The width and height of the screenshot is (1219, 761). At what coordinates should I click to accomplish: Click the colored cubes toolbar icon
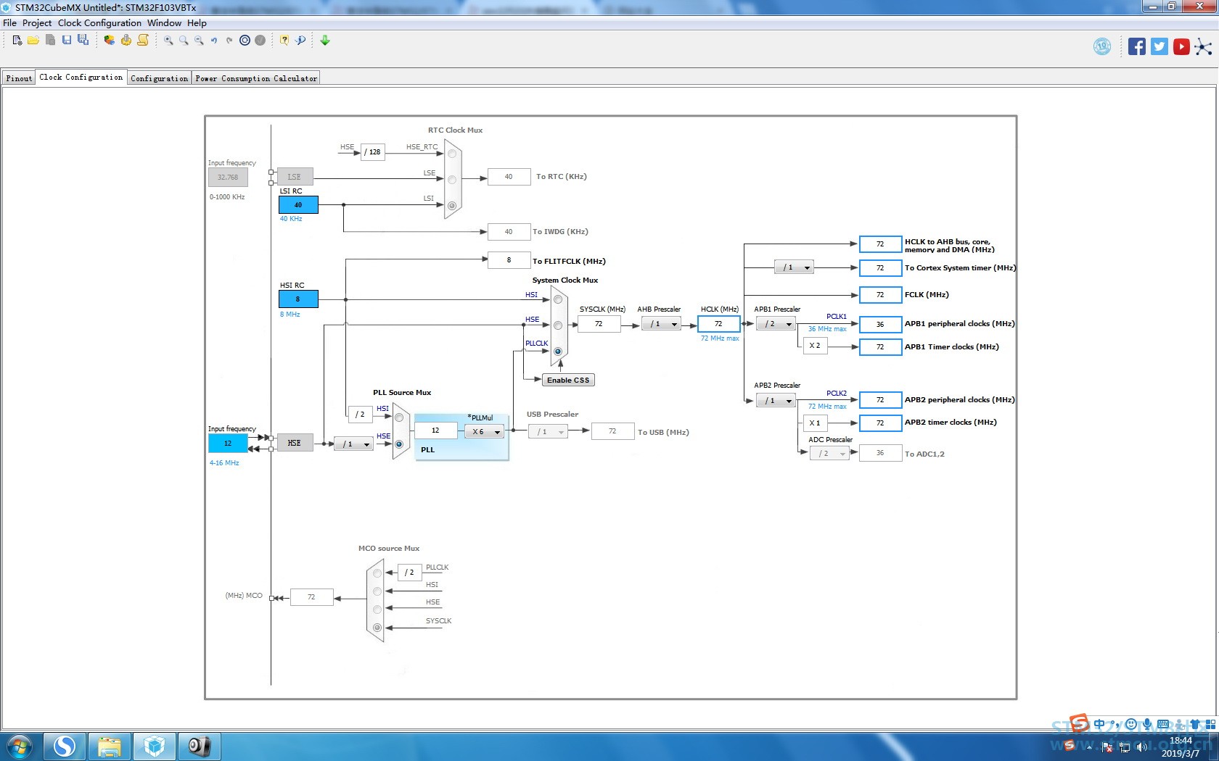pyautogui.click(x=109, y=41)
